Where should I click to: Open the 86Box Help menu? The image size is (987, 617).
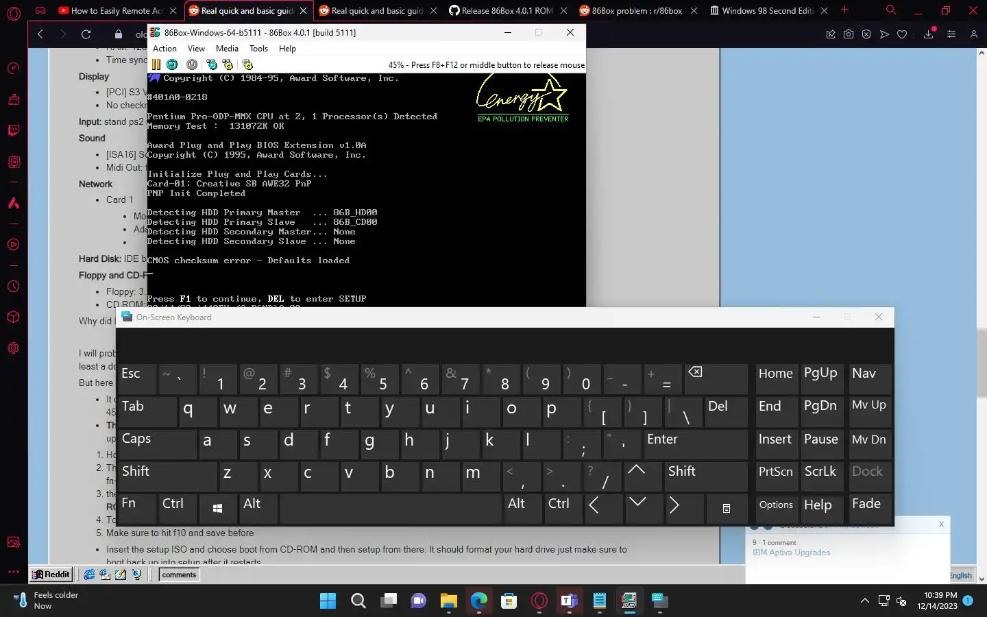point(287,49)
